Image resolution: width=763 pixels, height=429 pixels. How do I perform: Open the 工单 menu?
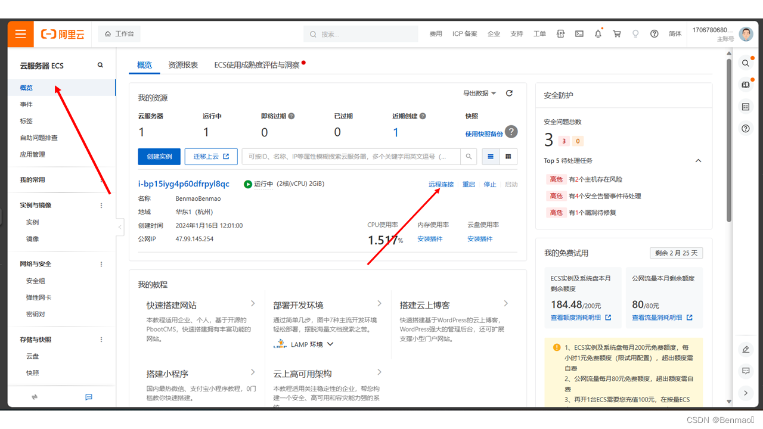539,34
